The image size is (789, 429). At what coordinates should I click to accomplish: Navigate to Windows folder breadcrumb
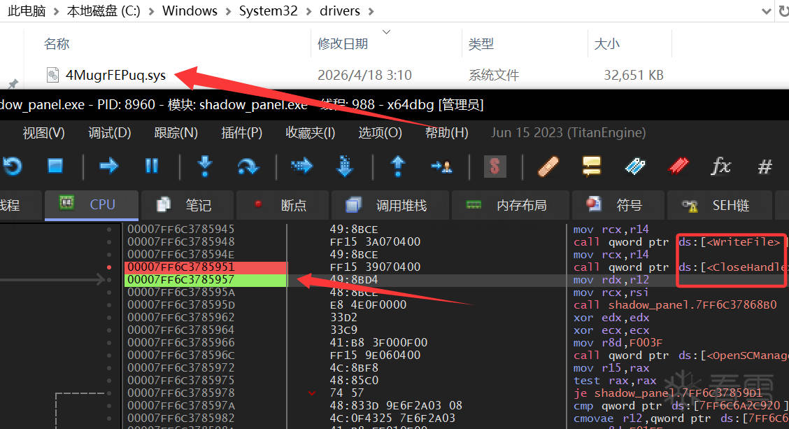click(190, 11)
